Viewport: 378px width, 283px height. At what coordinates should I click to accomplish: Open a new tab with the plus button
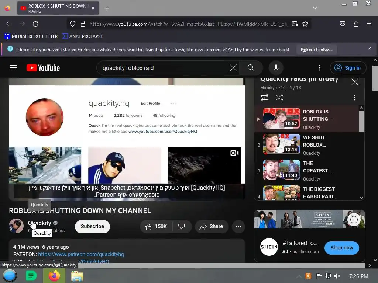tap(107, 8)
